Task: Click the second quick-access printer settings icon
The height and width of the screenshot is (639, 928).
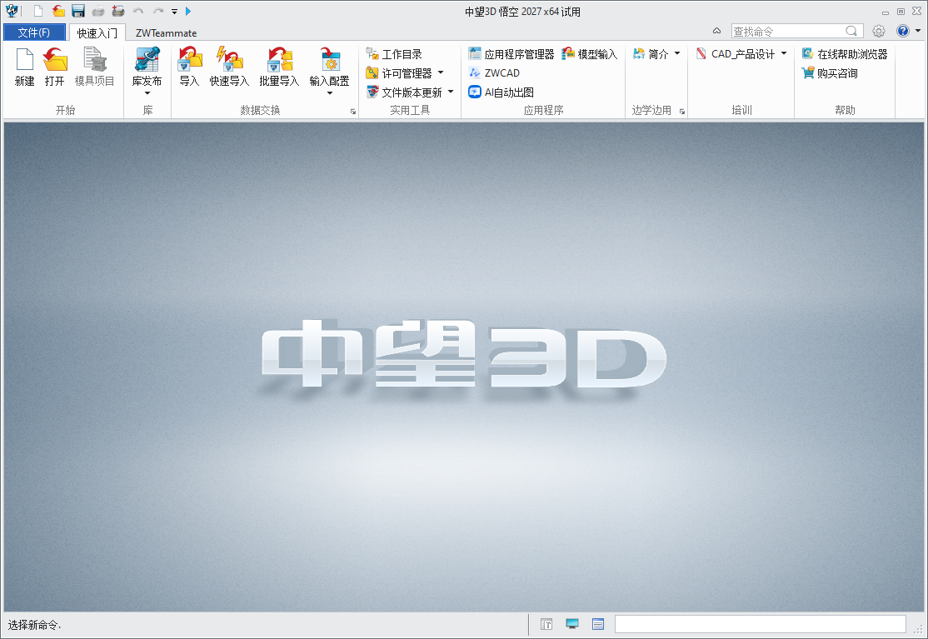Action: point(118,11)
